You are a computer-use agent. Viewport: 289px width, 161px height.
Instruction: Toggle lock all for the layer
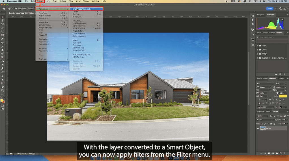(274, 124)
